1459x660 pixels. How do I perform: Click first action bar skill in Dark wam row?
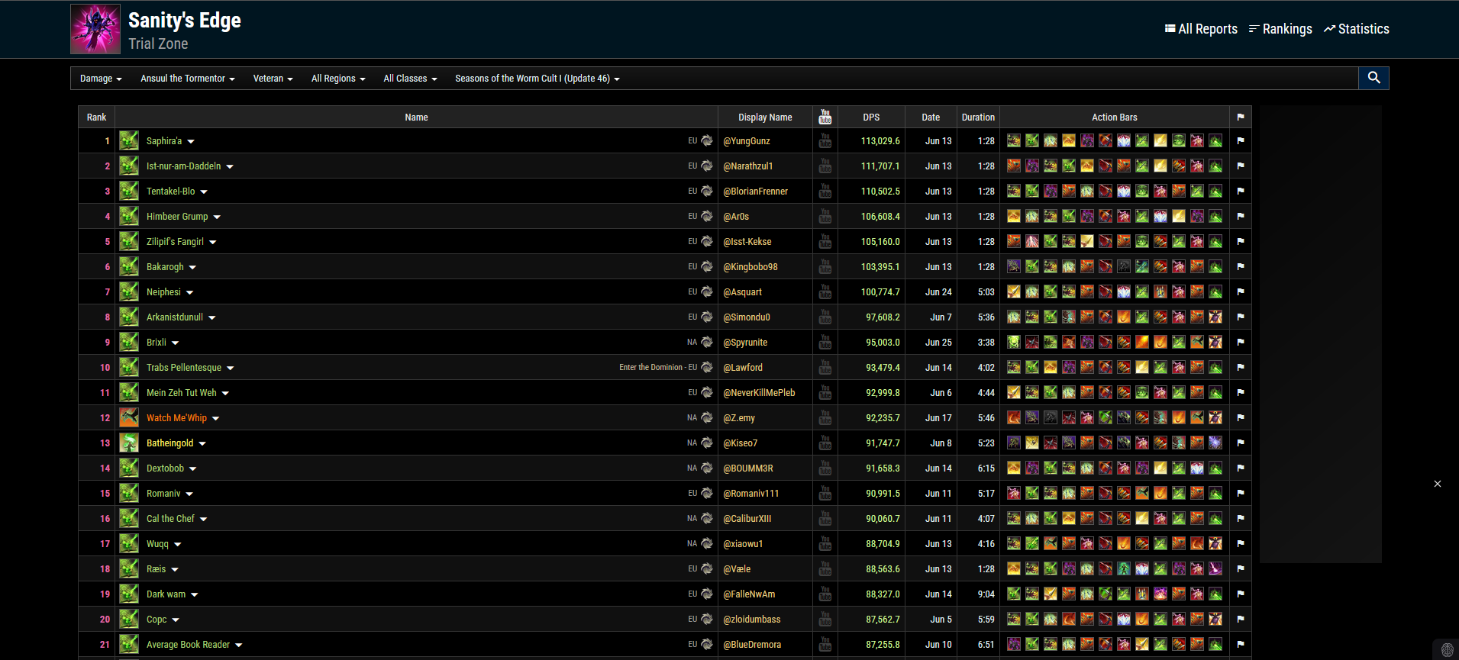pyautogui.click(x=1014, y=594)
